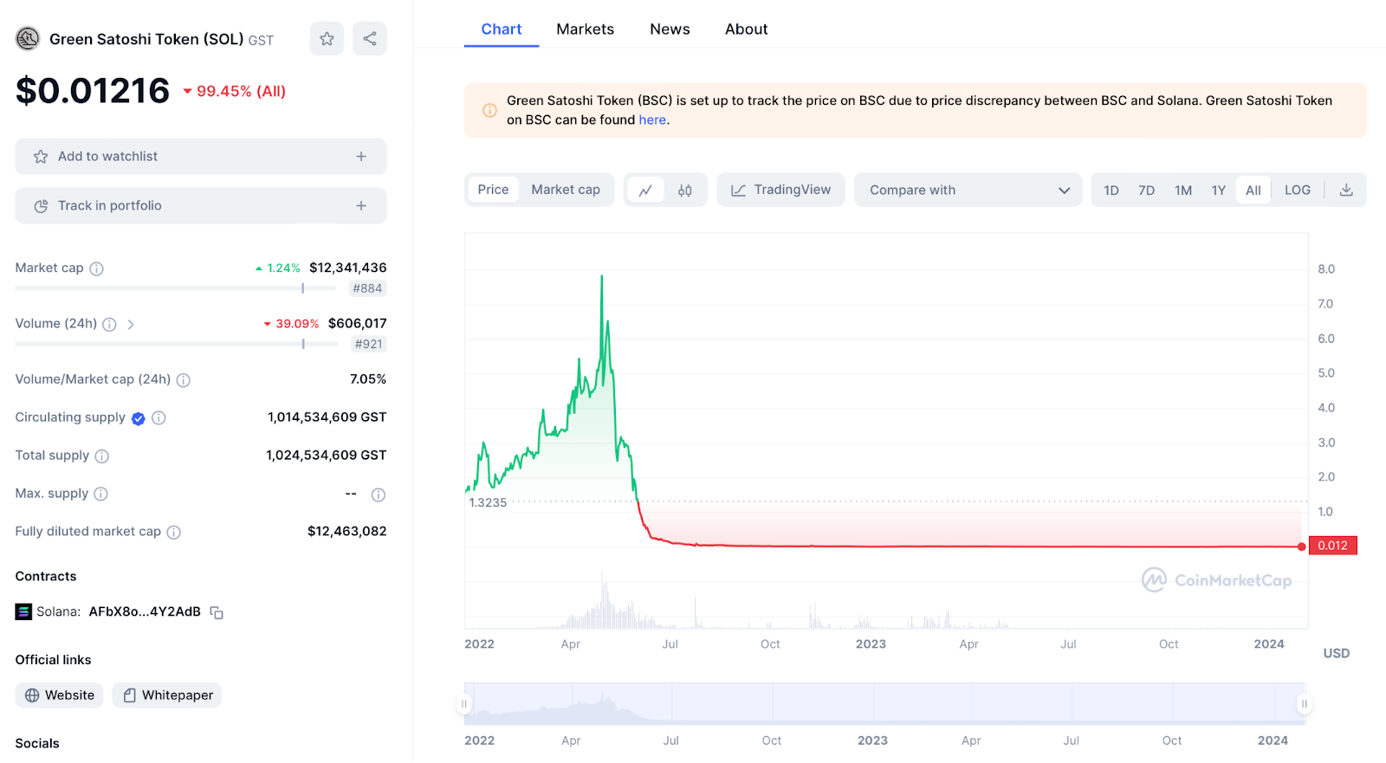Viewport: 1386px width, 763px height.
Task: Click left handle of range slider
Action: (x=464, y=704)
